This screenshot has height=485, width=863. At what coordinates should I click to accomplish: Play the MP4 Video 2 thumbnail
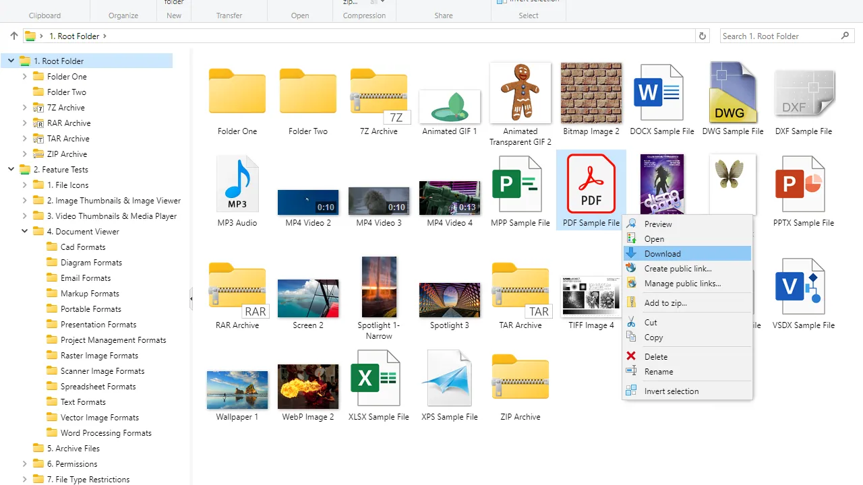click(308, 202)
